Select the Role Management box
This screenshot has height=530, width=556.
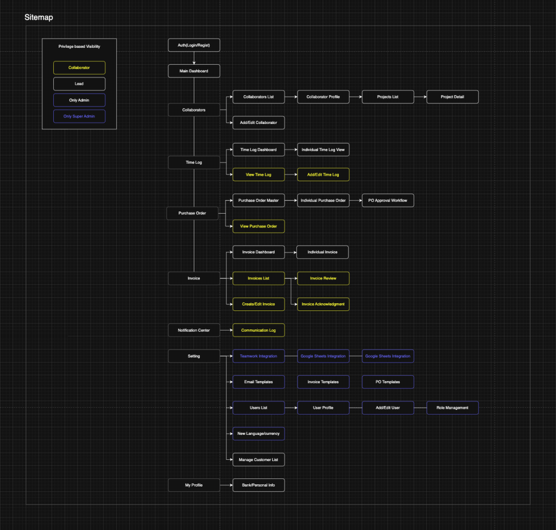point(452,408)
